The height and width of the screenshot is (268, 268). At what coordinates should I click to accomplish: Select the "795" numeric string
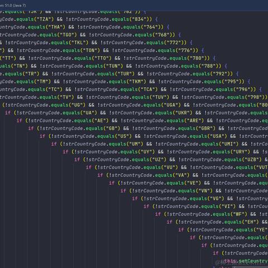click(x=232, y=82)
